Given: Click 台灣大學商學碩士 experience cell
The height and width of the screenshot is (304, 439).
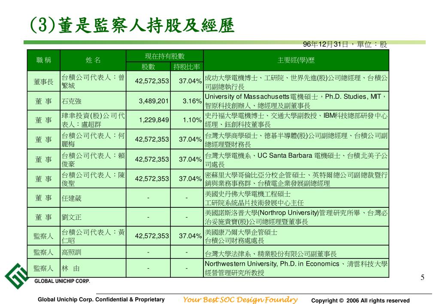Looking at the screenshot, I should point(296,139).
